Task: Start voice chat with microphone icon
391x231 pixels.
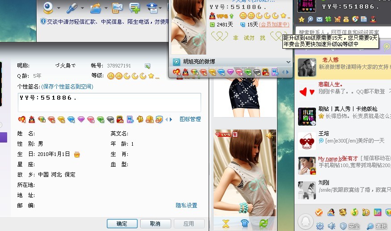Action: point(72,8)
